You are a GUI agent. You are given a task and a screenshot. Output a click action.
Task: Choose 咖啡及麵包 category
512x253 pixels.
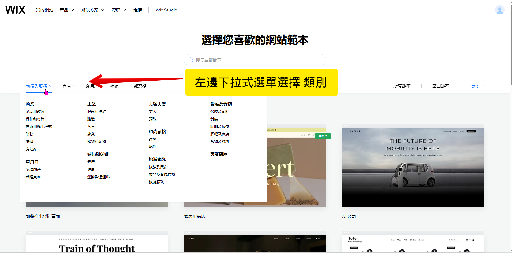219,127
